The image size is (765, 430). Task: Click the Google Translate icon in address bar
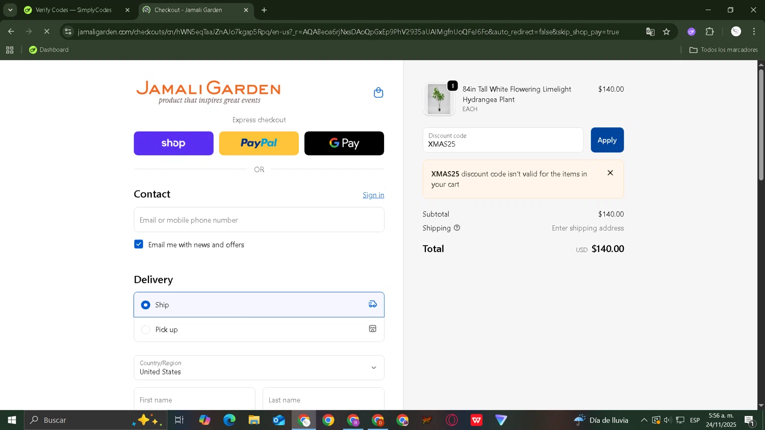650,32
